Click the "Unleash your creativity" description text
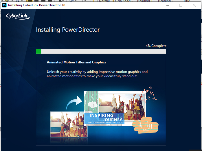 (x=97, y=74)
